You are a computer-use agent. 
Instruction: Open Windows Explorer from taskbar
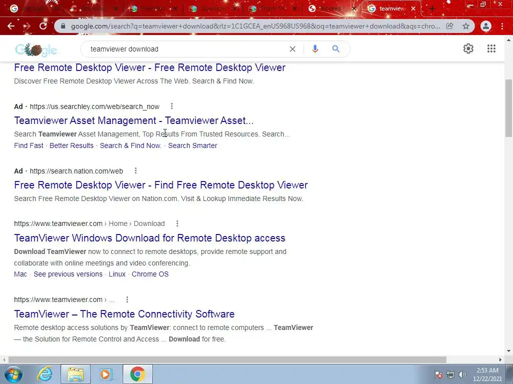[76, 374]
